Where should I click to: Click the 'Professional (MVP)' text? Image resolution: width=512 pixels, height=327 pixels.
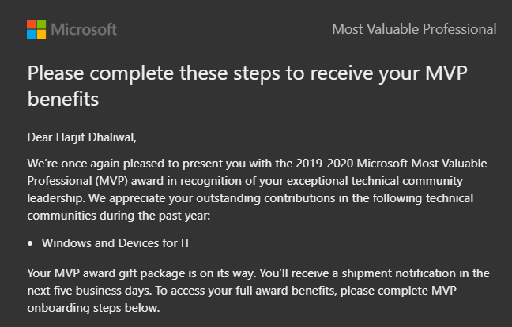pos(77,181)
